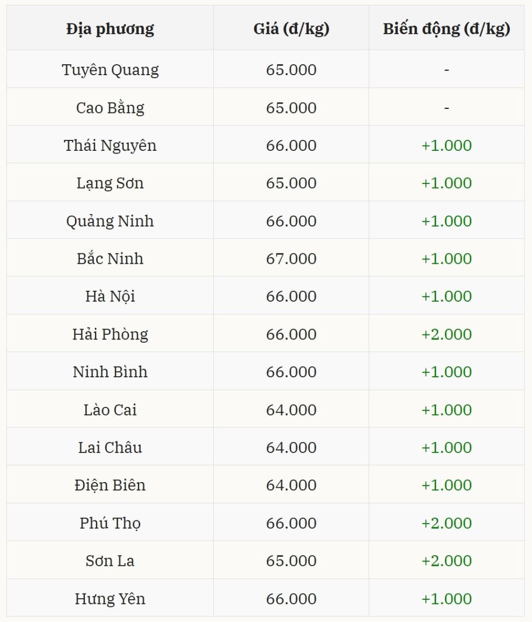Select the Cao Bằng cell

click(110, 107)
